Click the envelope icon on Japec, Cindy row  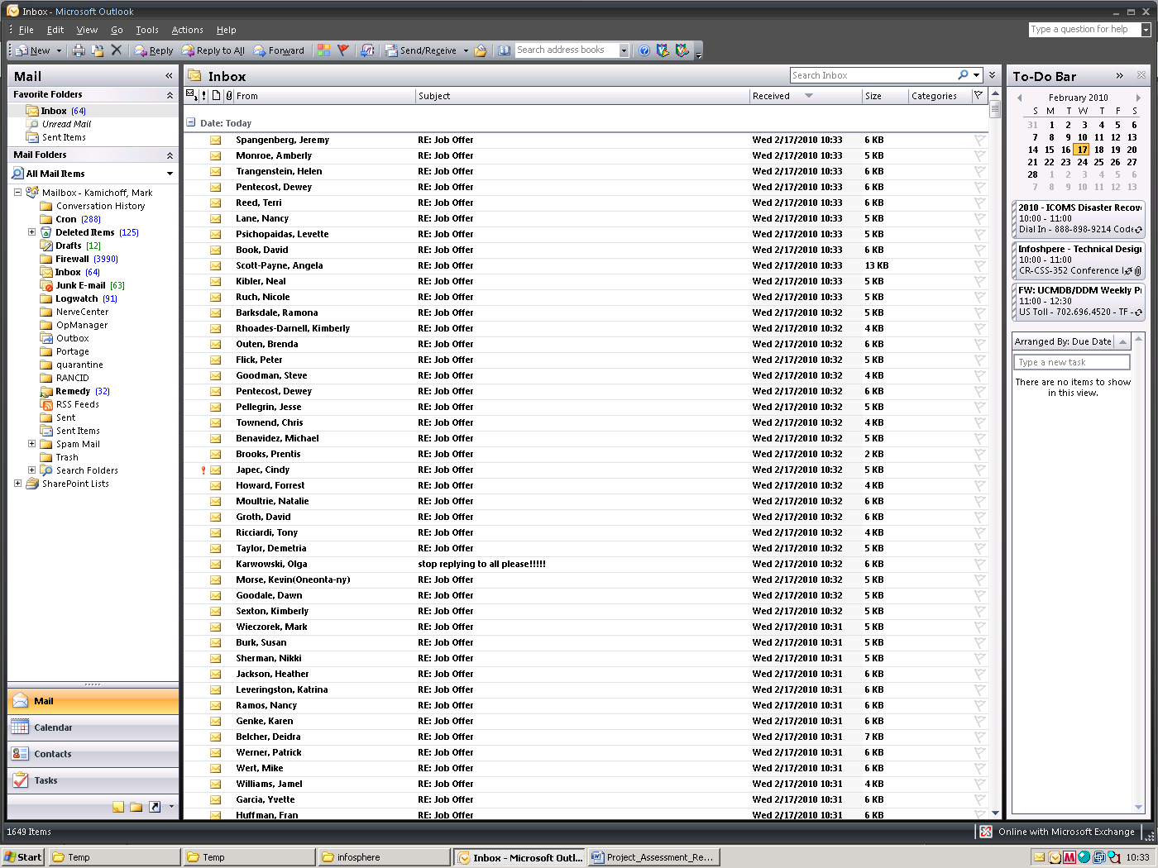click(x=216, y=470)
